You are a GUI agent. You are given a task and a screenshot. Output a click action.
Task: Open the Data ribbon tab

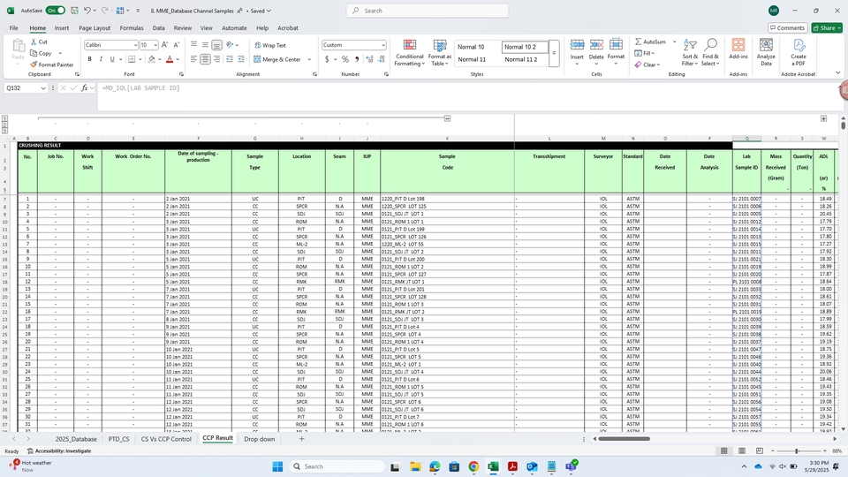pos(158,28)
